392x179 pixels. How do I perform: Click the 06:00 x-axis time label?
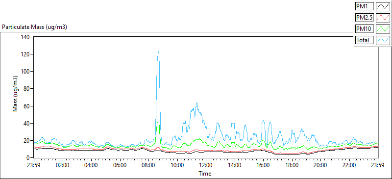click(x=120, y=165)
